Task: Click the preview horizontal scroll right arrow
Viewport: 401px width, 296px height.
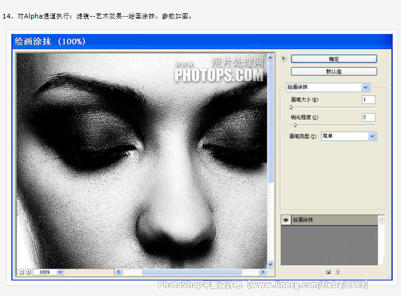Action: pos(262,272)
